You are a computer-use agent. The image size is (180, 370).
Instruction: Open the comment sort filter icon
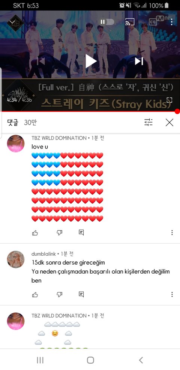[148, 122]
